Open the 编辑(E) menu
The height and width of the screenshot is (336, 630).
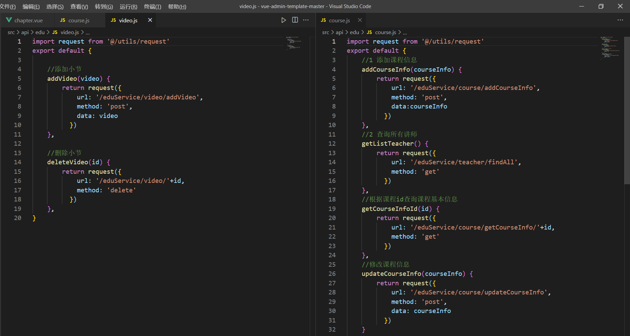pyautogui.click(x=31, y=6)
